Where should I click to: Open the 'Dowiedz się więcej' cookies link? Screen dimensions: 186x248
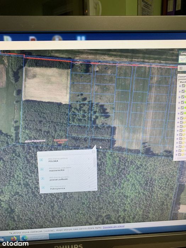(114, 227)
